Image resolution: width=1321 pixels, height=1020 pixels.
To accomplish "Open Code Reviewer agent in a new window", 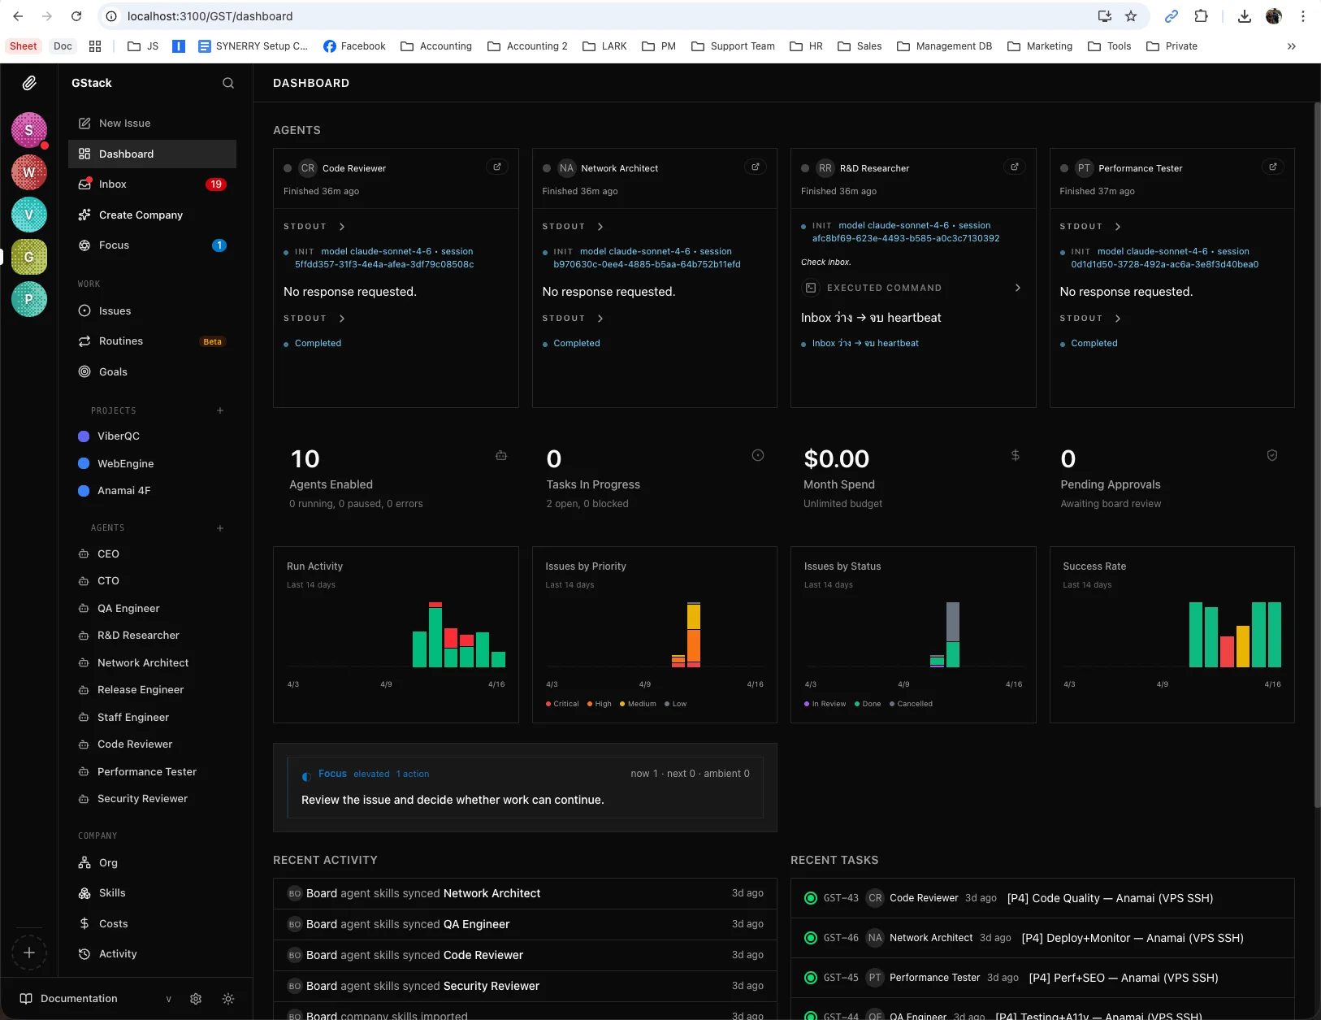I will pyautogui.click(x=496, y=167).
